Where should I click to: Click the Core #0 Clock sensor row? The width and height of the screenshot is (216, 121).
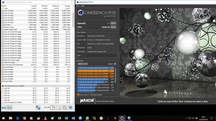point(36,10)
